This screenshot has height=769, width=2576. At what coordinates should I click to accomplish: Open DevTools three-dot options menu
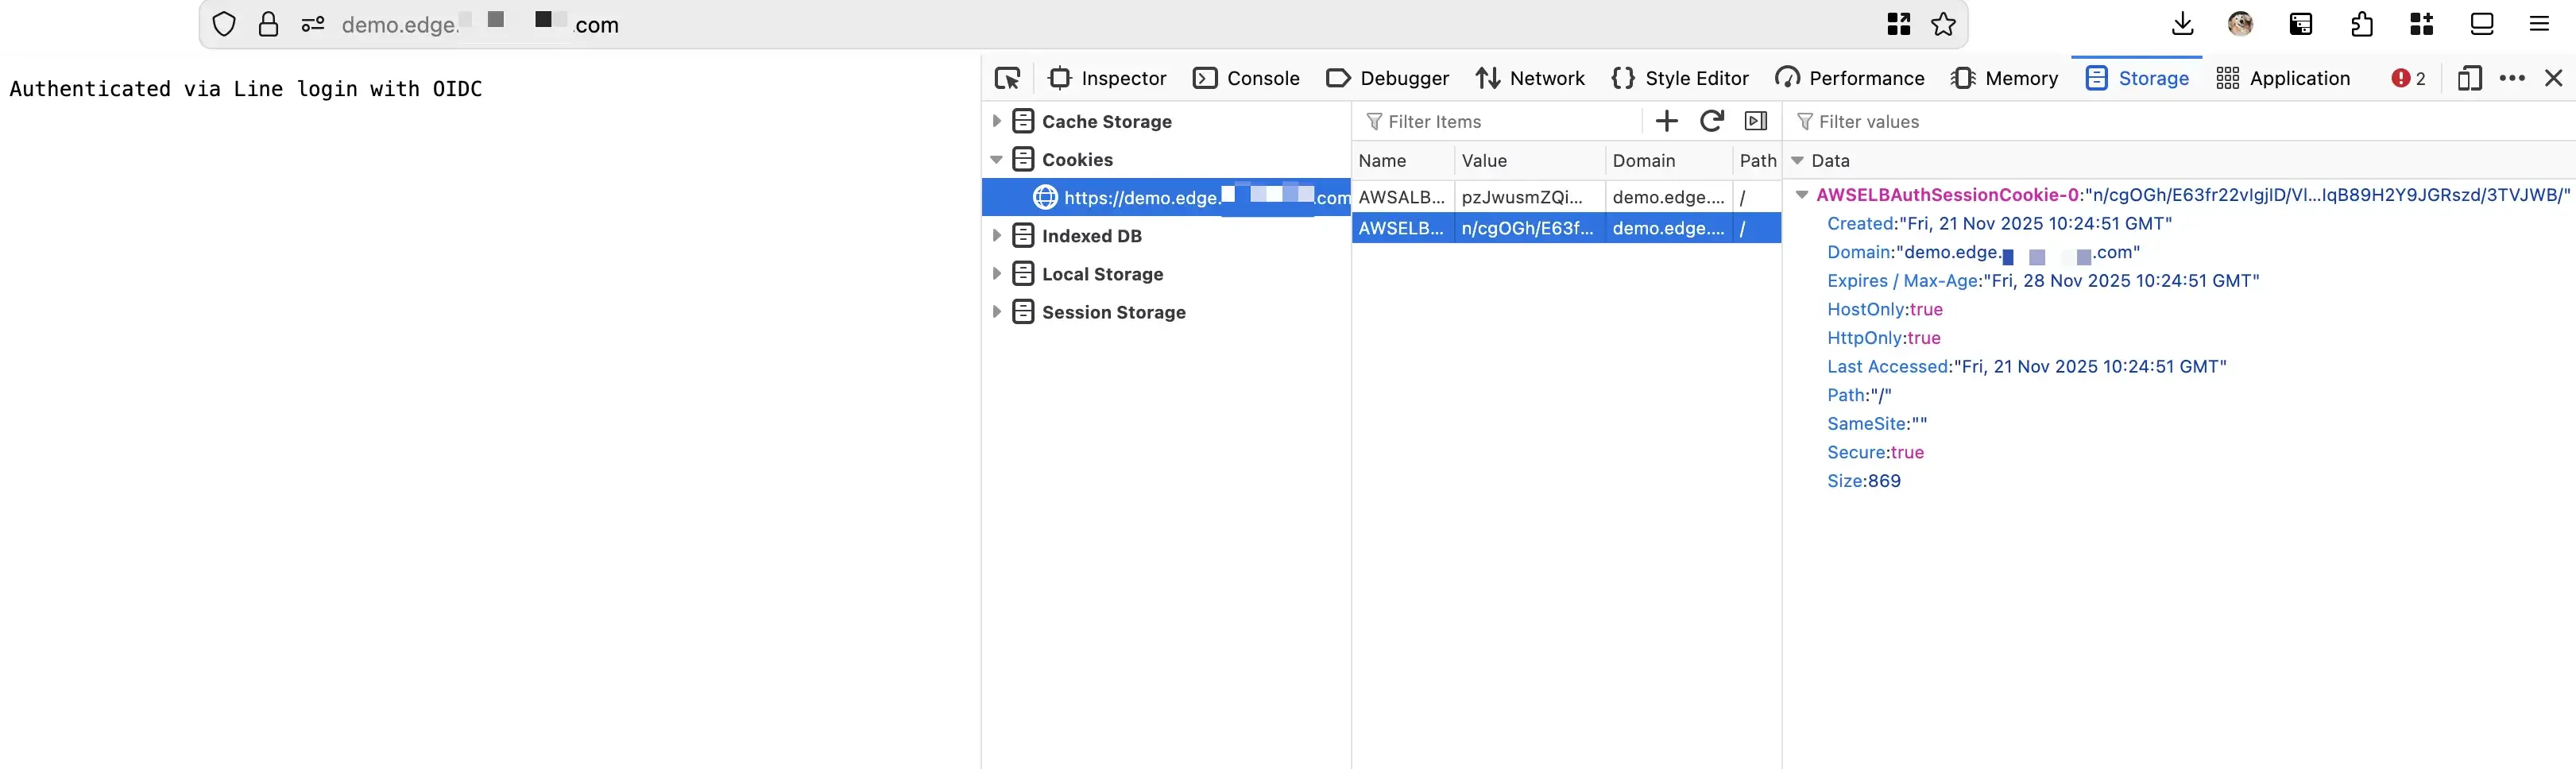(x=2511, y=78)
